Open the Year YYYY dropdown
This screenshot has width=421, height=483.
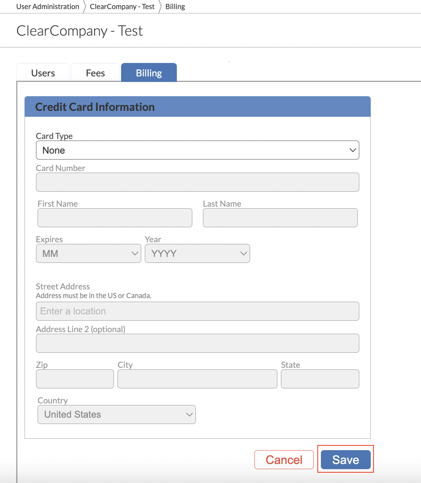197,253
